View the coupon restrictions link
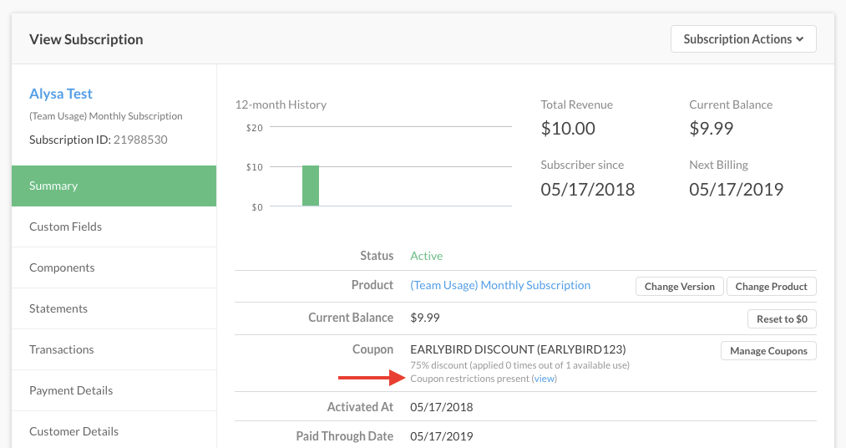The width and height of the screenshot is (846, 448). 545,379
